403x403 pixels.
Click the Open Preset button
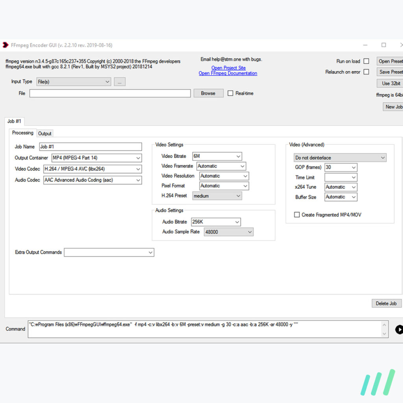390,61
